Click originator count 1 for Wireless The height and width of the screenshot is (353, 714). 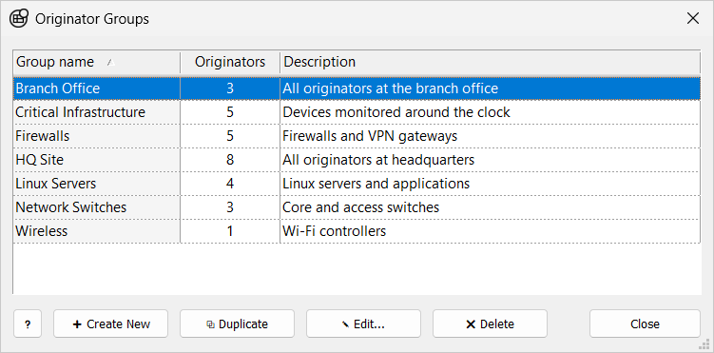pyautogui.click(x=230, y=231)
